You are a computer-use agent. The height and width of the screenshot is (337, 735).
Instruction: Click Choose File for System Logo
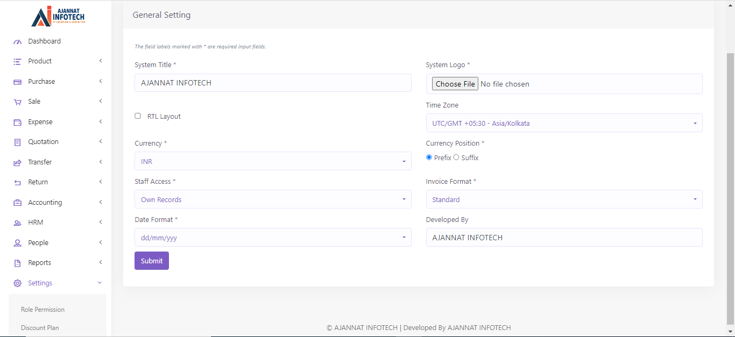point(455,84)
